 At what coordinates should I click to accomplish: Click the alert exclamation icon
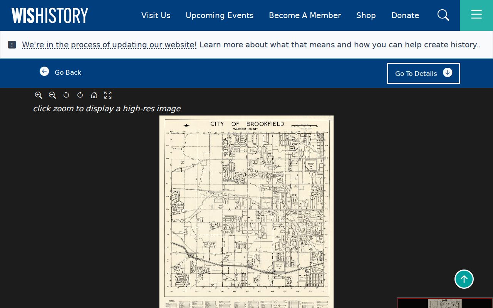coord(12,45)
